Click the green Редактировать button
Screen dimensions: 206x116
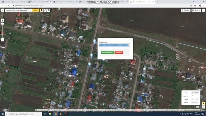[108, 53]
